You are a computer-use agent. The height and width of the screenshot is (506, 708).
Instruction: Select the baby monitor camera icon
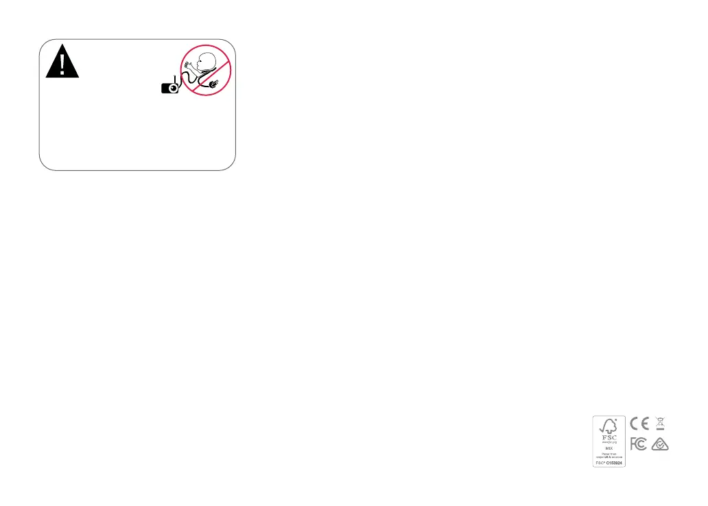(170, 86)
